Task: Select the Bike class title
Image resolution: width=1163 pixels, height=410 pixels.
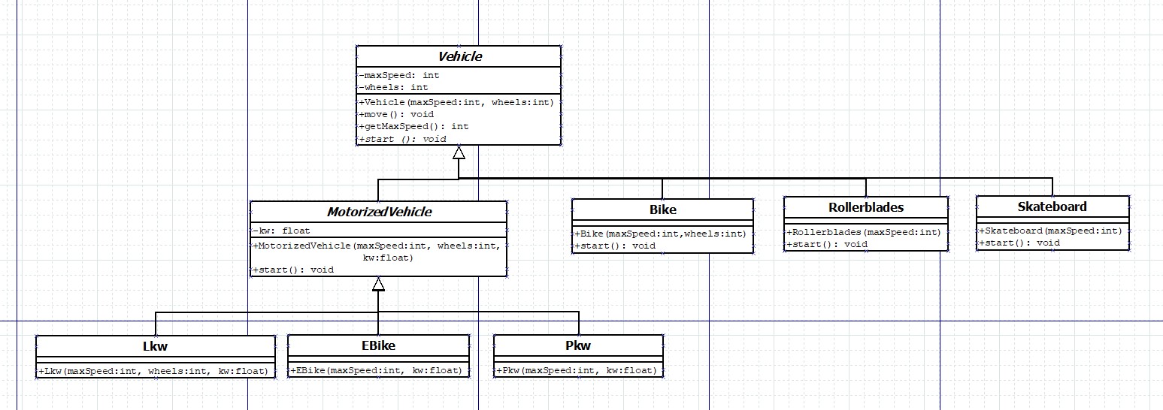Action: [662, 210]
